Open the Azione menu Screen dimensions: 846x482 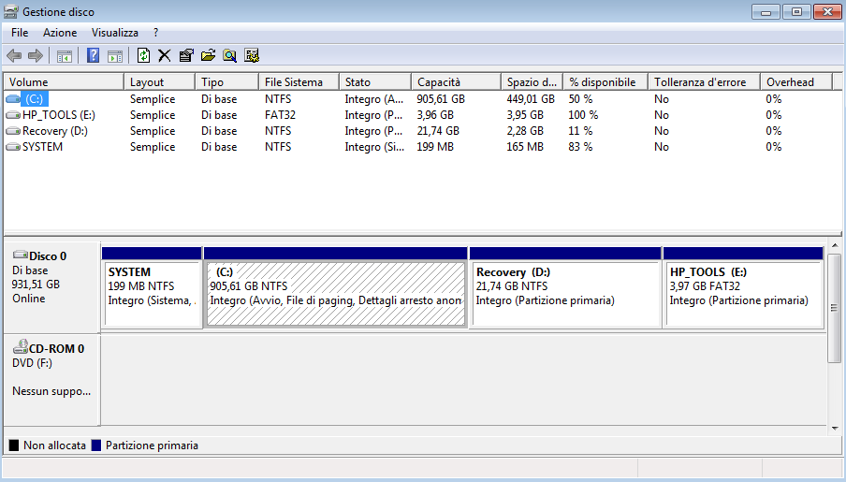60,33
